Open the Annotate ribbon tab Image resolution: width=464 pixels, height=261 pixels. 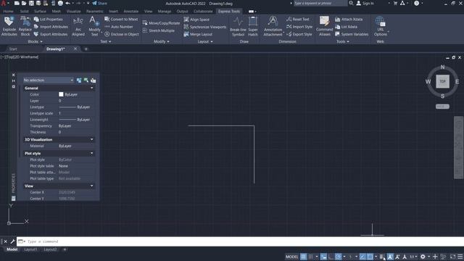click(x=130, y=12)
